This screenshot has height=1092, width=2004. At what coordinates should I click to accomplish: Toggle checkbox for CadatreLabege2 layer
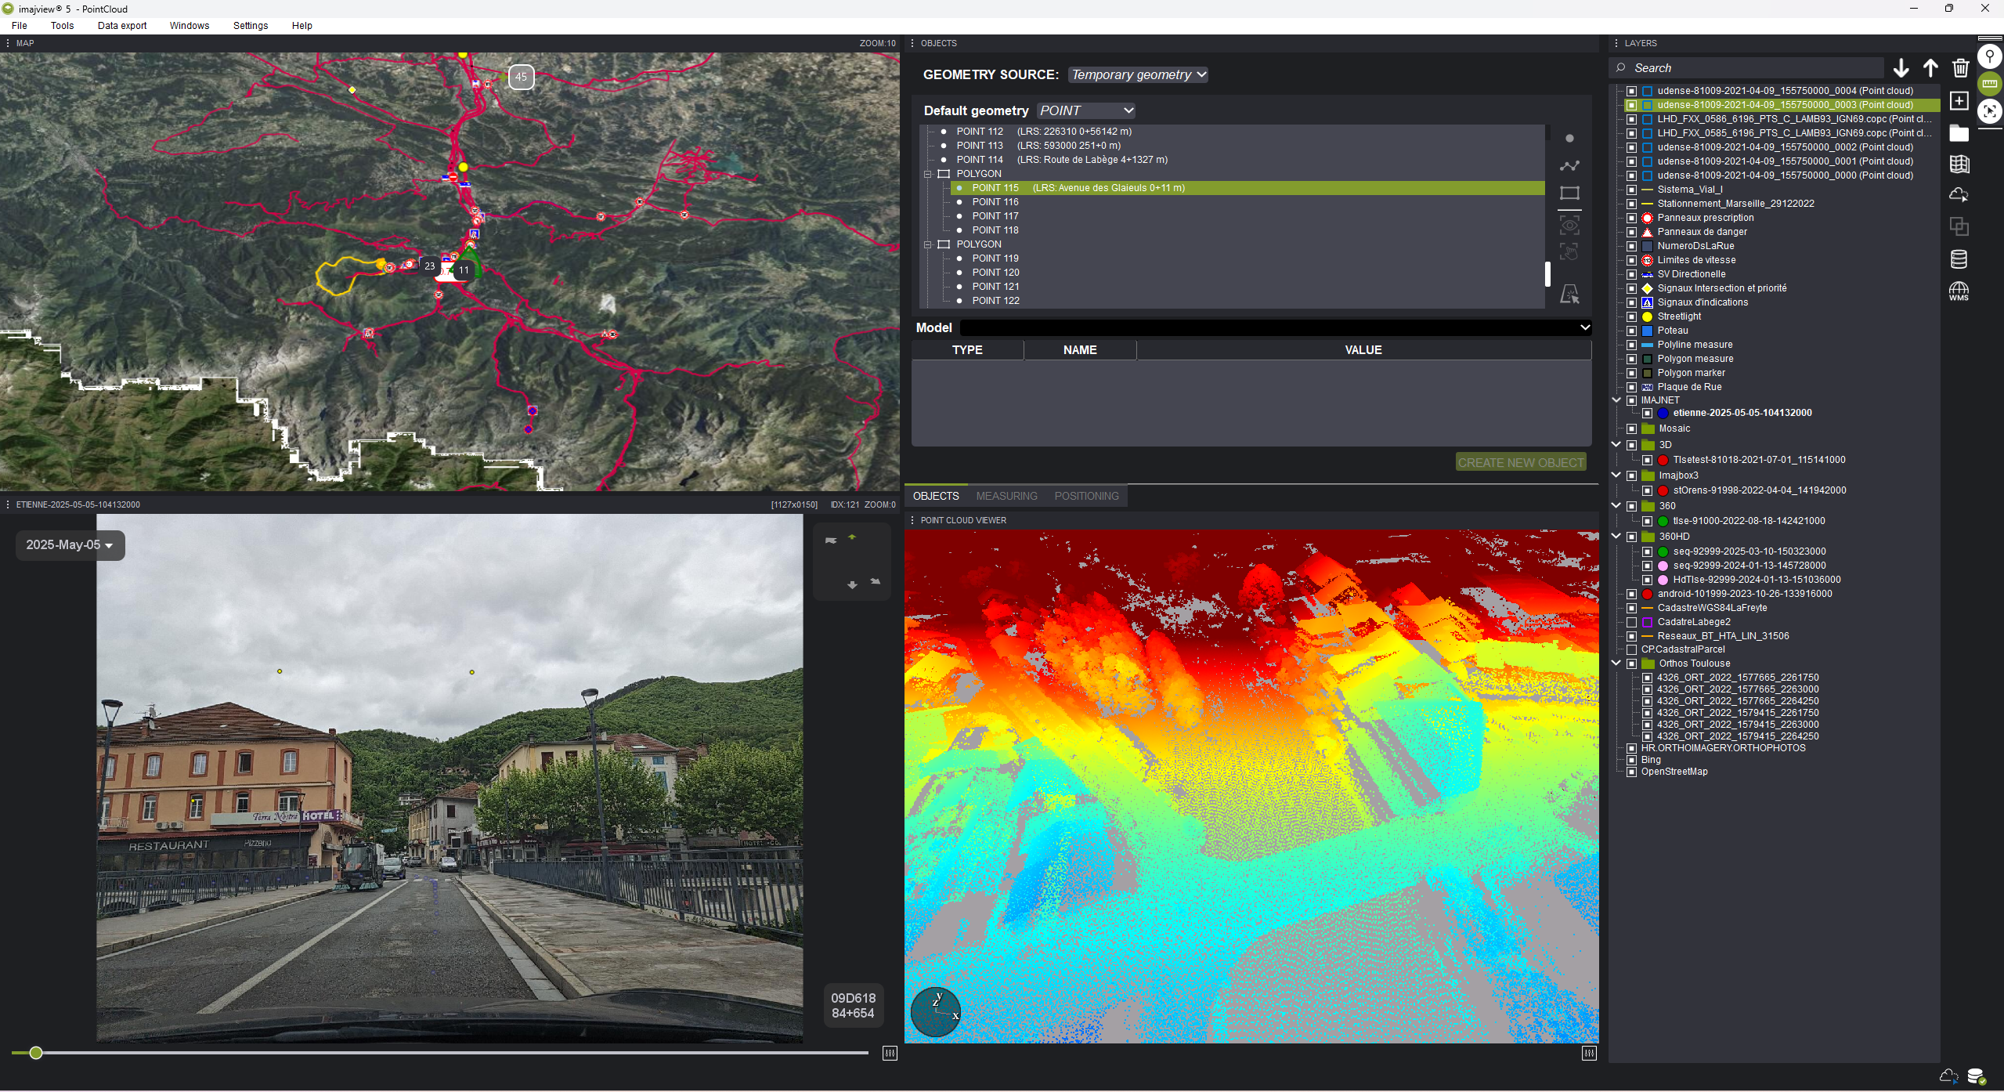1631,622
